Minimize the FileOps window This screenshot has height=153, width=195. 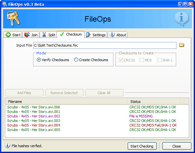[x=180, y=4]
